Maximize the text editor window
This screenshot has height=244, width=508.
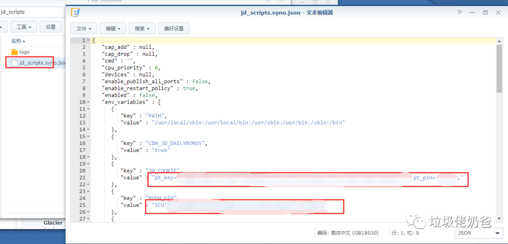pyautogui.click(x=485, y=13)
